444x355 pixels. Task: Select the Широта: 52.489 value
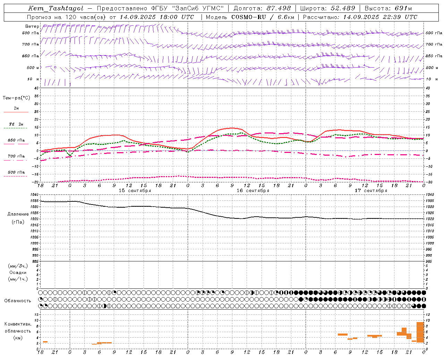click(328, 8)
